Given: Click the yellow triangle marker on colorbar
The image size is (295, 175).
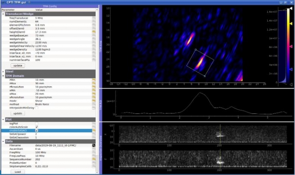Looking at the screenshot, I should 291,23.
